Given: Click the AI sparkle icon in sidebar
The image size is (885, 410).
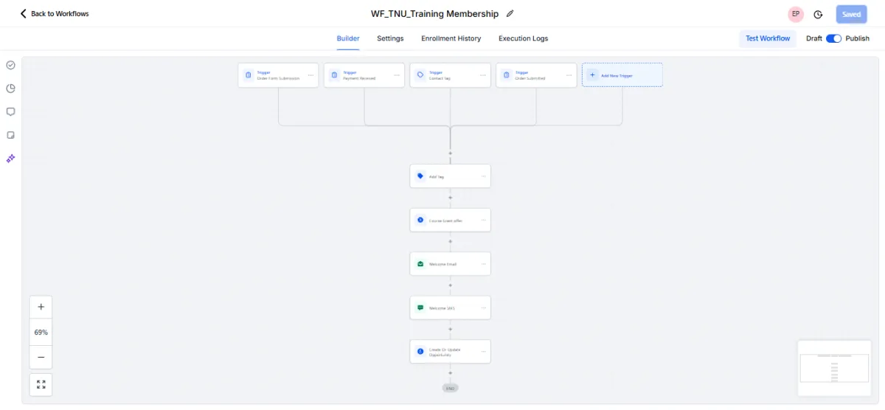Looking at the screenshot, I should (11, 159).
